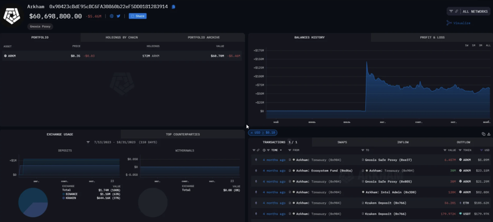Click the ETH token in the $105.62K row
Screen dimensions: 493x222
pos(466,203)
